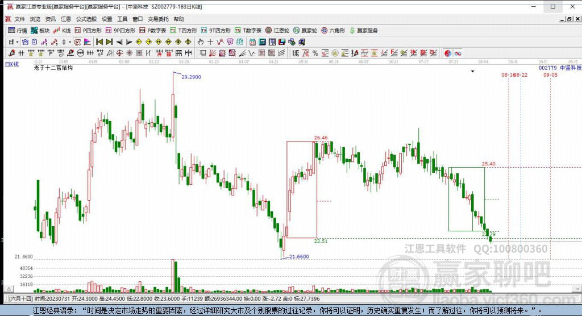Open the 帮助 menu

(178, 19)
